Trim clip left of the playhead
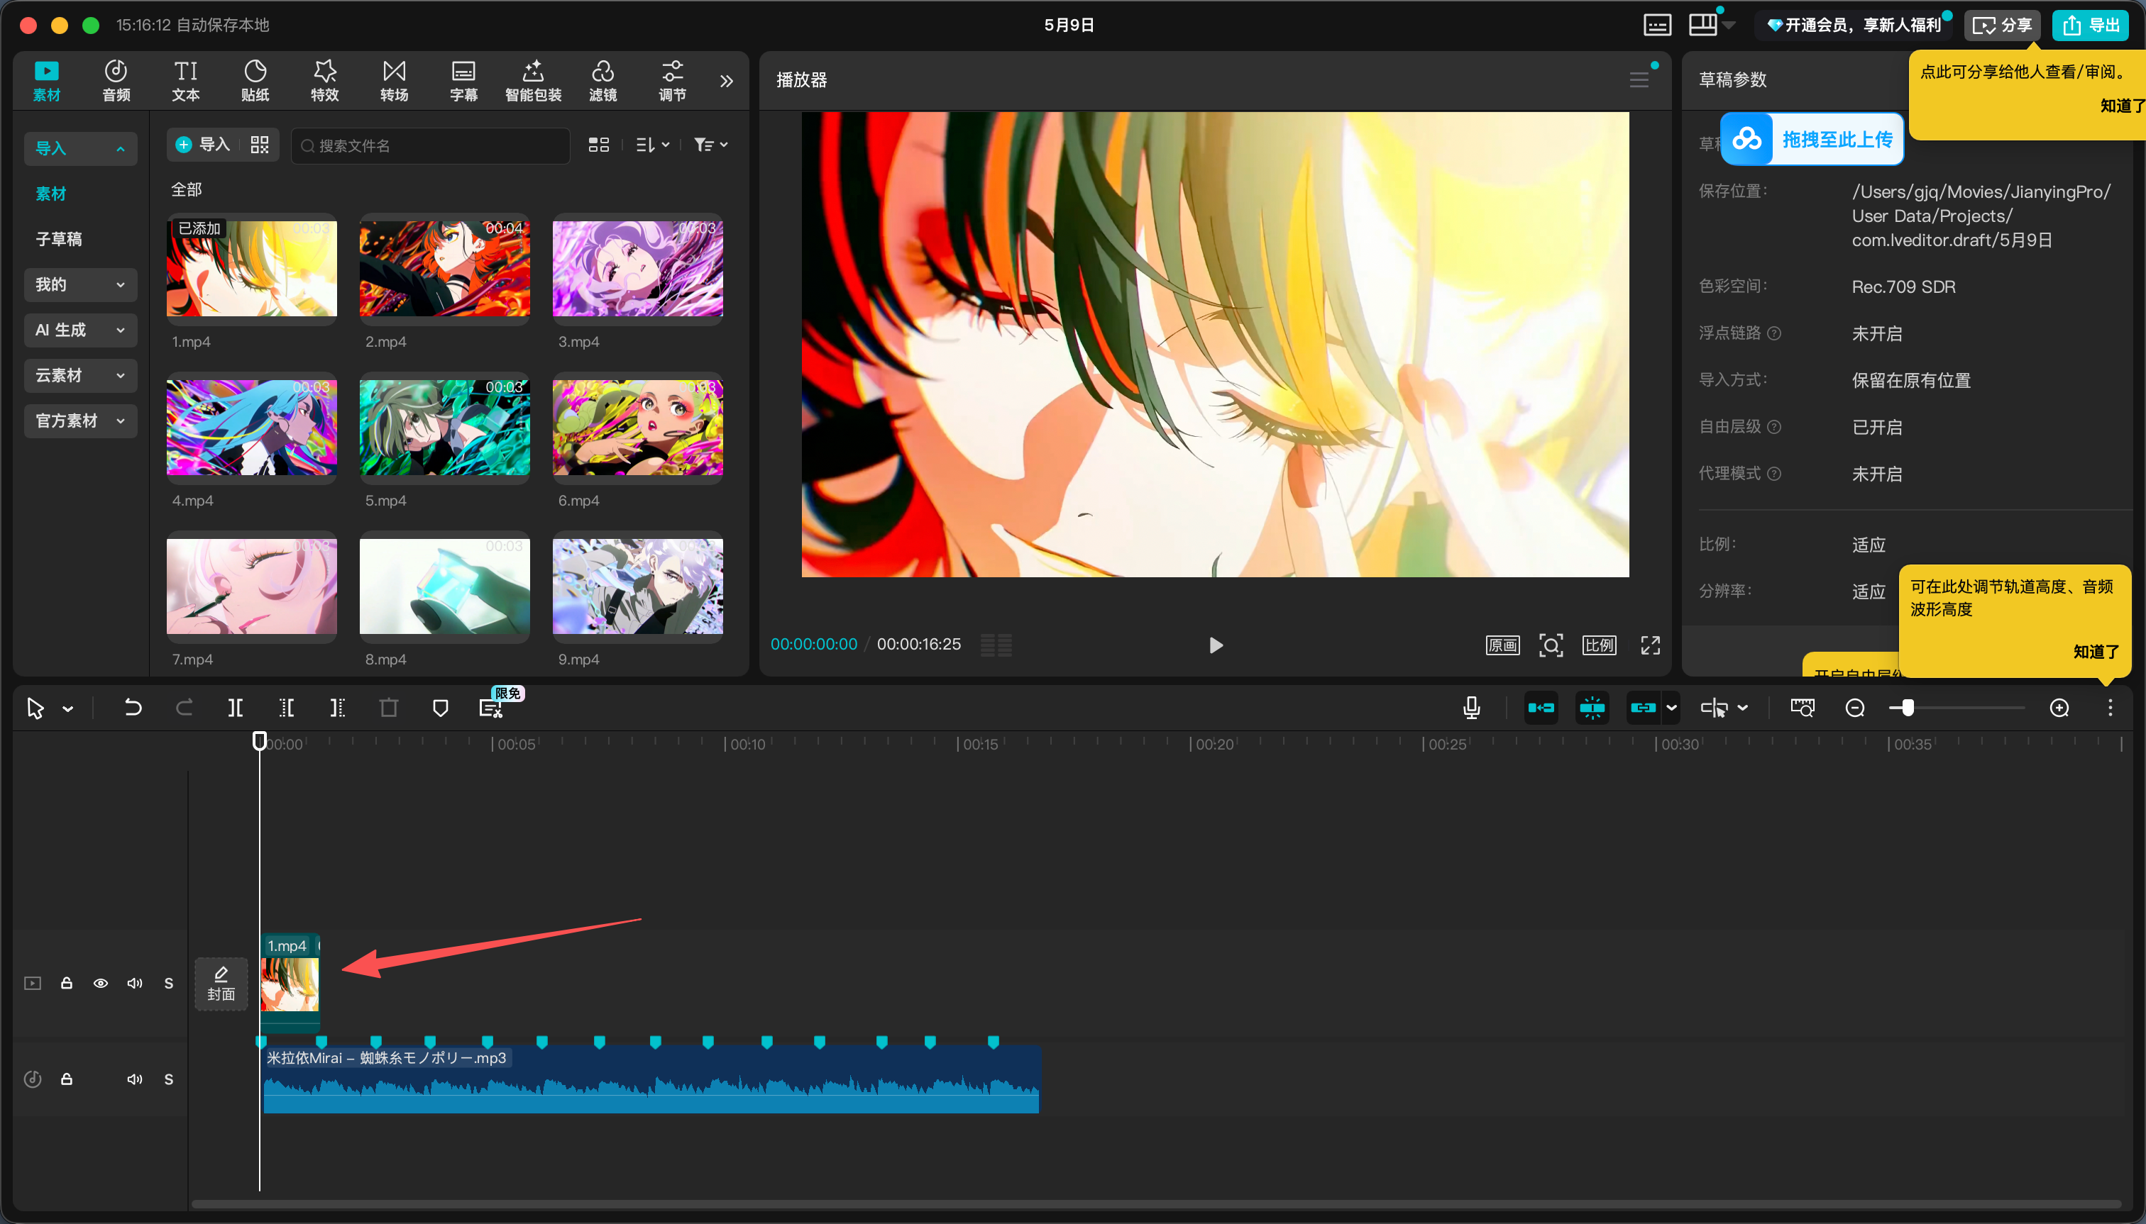This screenshot has height=1224, width=2146. 287,708
